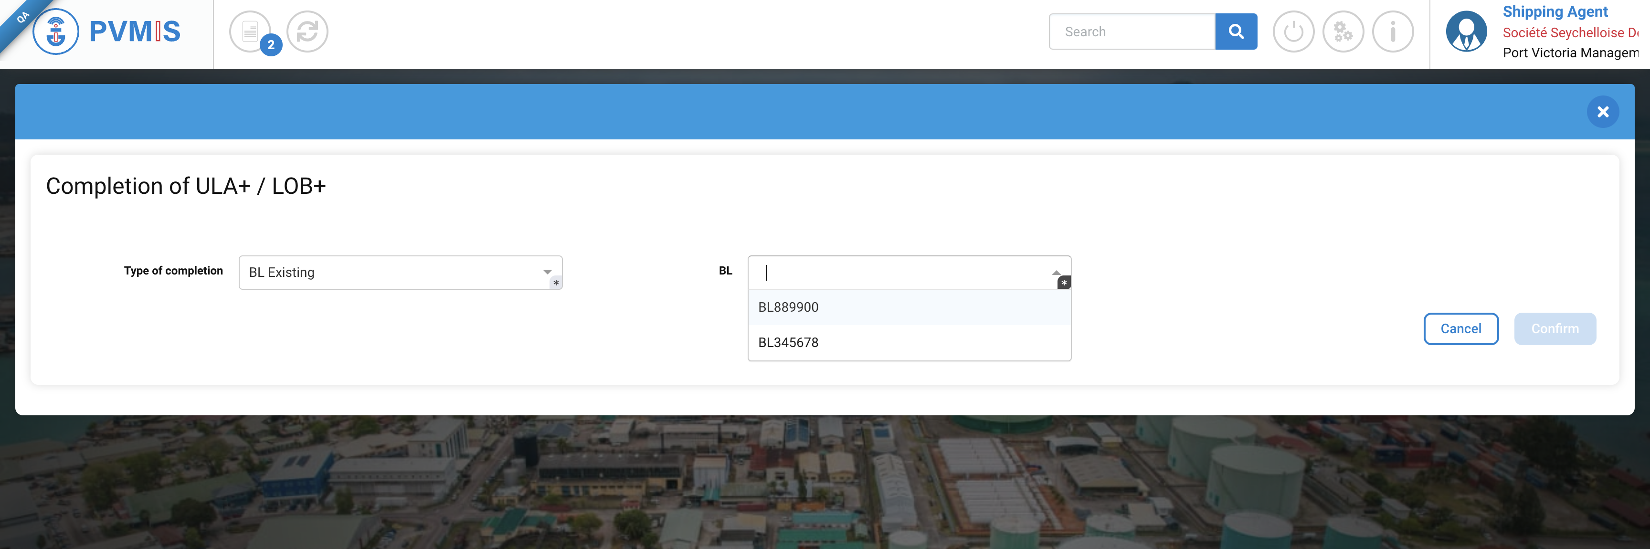Collapse the BL dropdown arrow
Screen dimensions: 1650x549
pyautogui.click(x=1056, y=272)
